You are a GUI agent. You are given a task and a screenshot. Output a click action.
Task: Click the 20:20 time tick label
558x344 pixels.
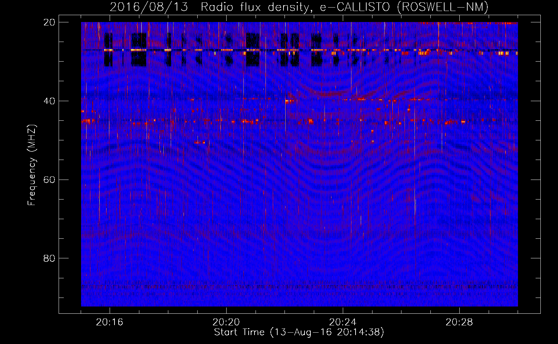226,322
